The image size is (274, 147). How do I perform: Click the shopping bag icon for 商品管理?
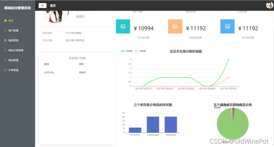click(5, 60)
